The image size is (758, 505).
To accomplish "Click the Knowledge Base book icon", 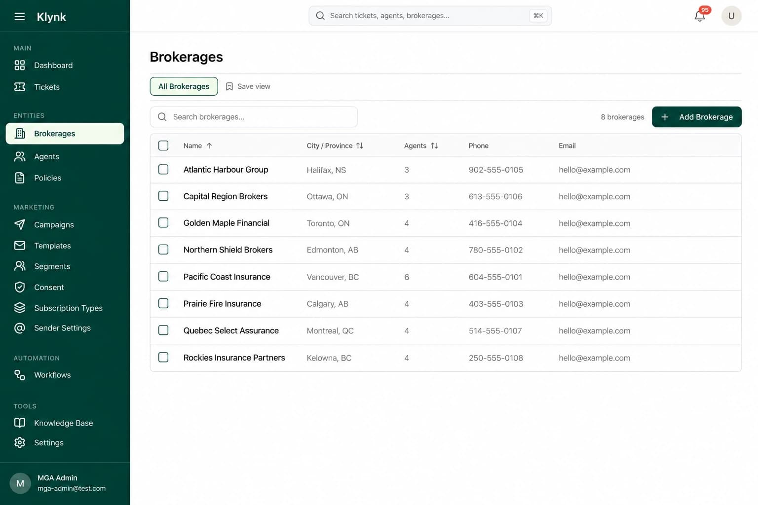I will point(20,423).
